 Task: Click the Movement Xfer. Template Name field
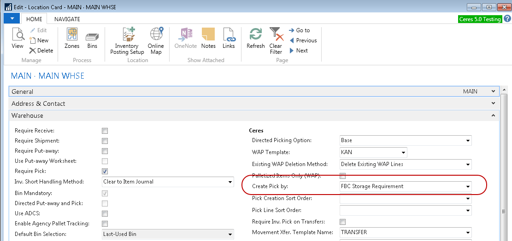click(x=401, y=233)
